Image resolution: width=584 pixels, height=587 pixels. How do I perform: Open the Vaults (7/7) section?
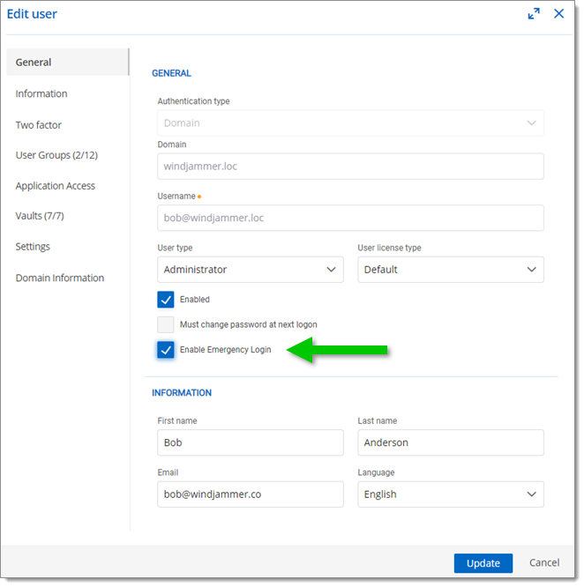[40, 216]
